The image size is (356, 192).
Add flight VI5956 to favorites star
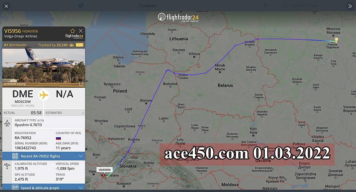[72, 31]
